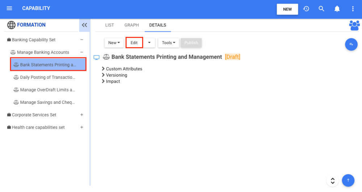Switch to the List tab
The width and height of the screenshot is (362, 192).
pos(109,25)
